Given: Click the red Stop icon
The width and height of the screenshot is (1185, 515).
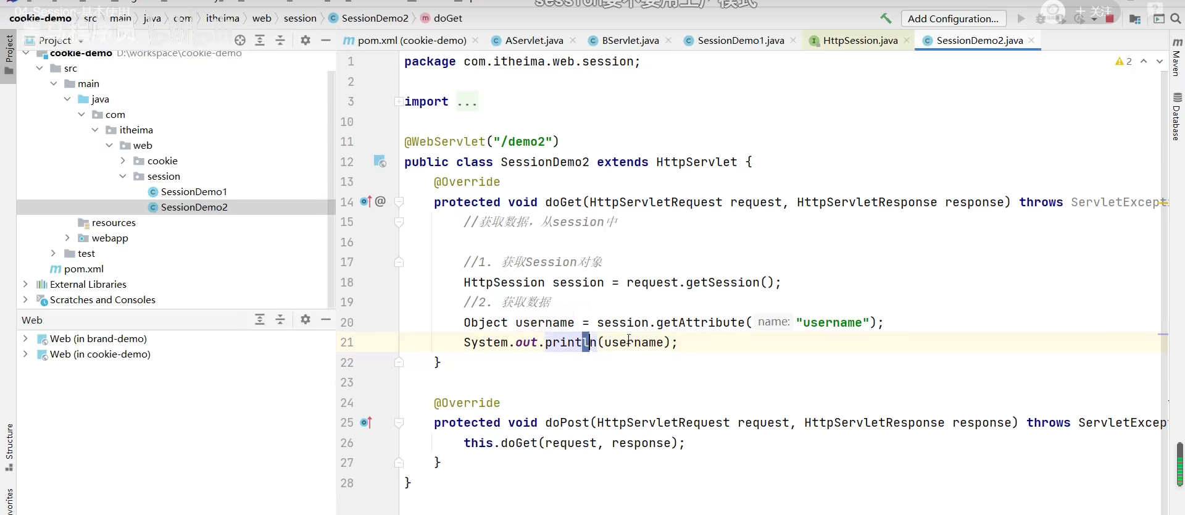Looking at the screenshot, I should click(x=1110, y=19).
